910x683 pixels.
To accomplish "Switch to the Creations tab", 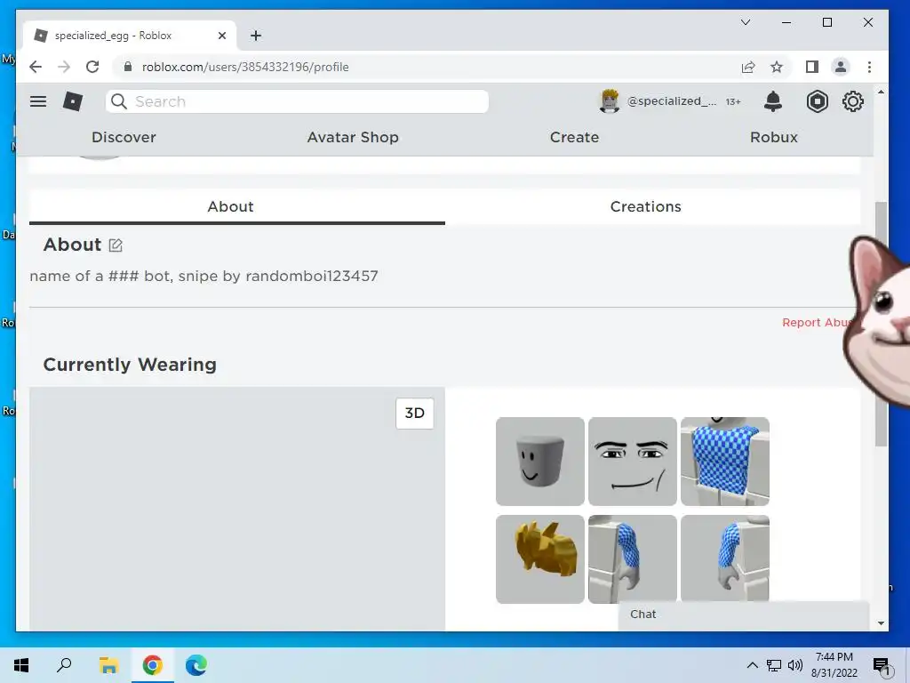I will pyautogui.click(x=645, y=206).
